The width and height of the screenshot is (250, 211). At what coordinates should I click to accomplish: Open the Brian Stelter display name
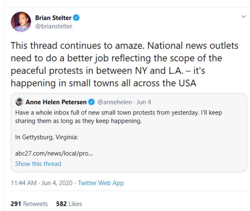53,18
